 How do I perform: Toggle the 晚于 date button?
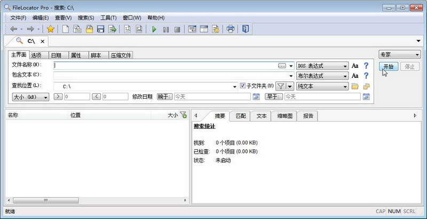pos(164,96)
